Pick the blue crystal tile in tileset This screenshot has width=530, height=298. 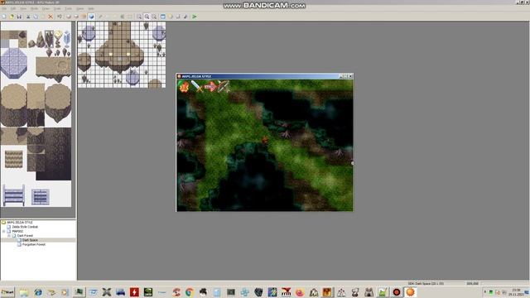point(66,39)
